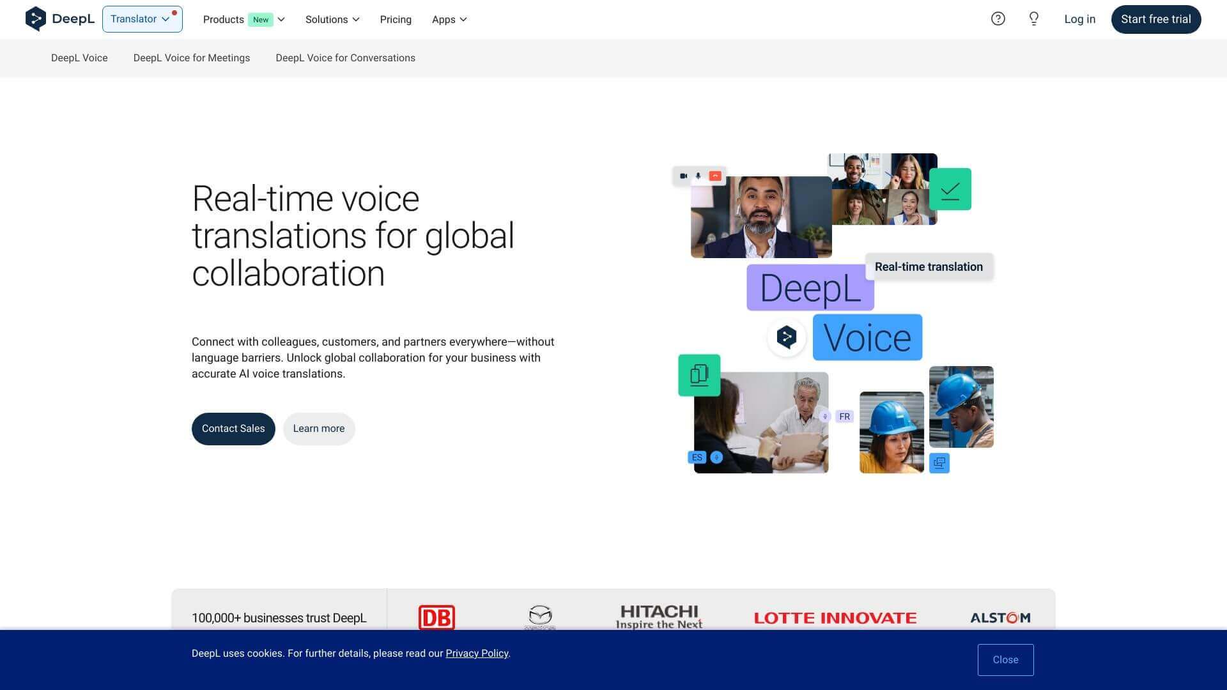Toggle the mic badge next to the ES label

[x=716, y=457]
